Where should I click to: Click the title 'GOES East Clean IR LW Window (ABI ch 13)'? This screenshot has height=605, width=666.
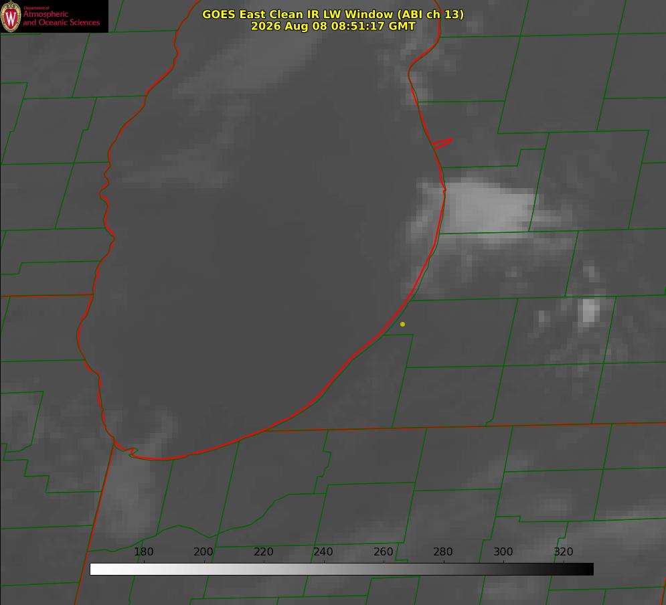333,14
